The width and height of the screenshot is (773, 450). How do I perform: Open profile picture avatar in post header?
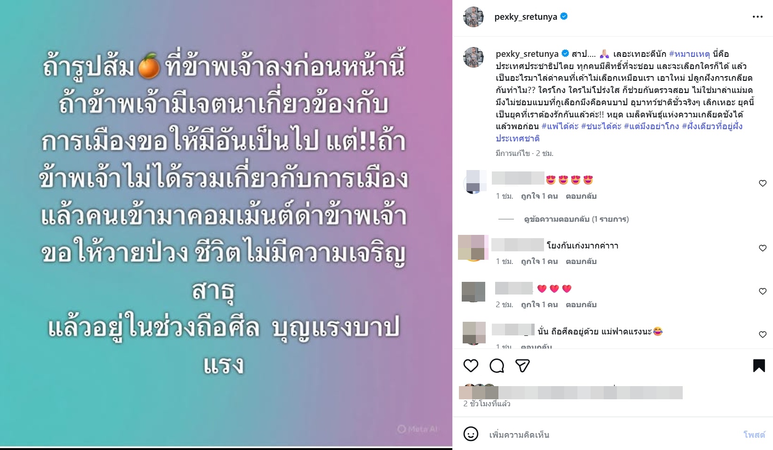(473, 17)
